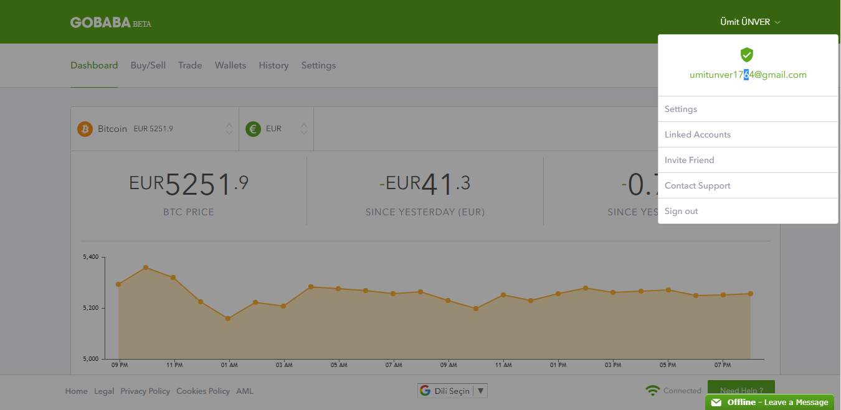The width and height of the screenshot is (841, 410).
Task: Choose Invite Friend from user menu
Action: coord(748,160)
